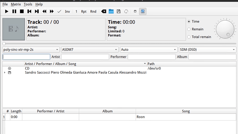This screenshot has height=134, width=238.
Task: Open files with the blue folder icon
Action: click(x=111, y=11)
